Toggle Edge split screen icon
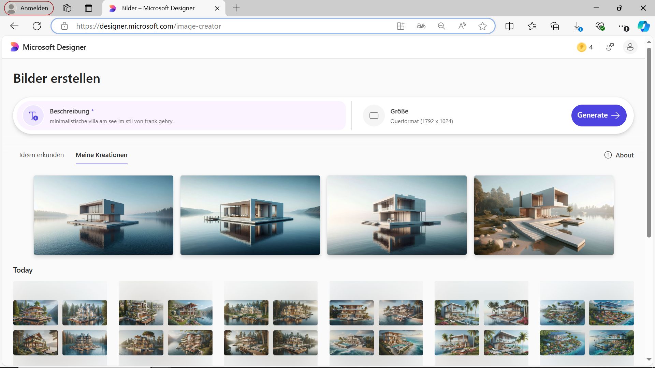Viewport: 655px width, 368px height. [x=509, y=26]
